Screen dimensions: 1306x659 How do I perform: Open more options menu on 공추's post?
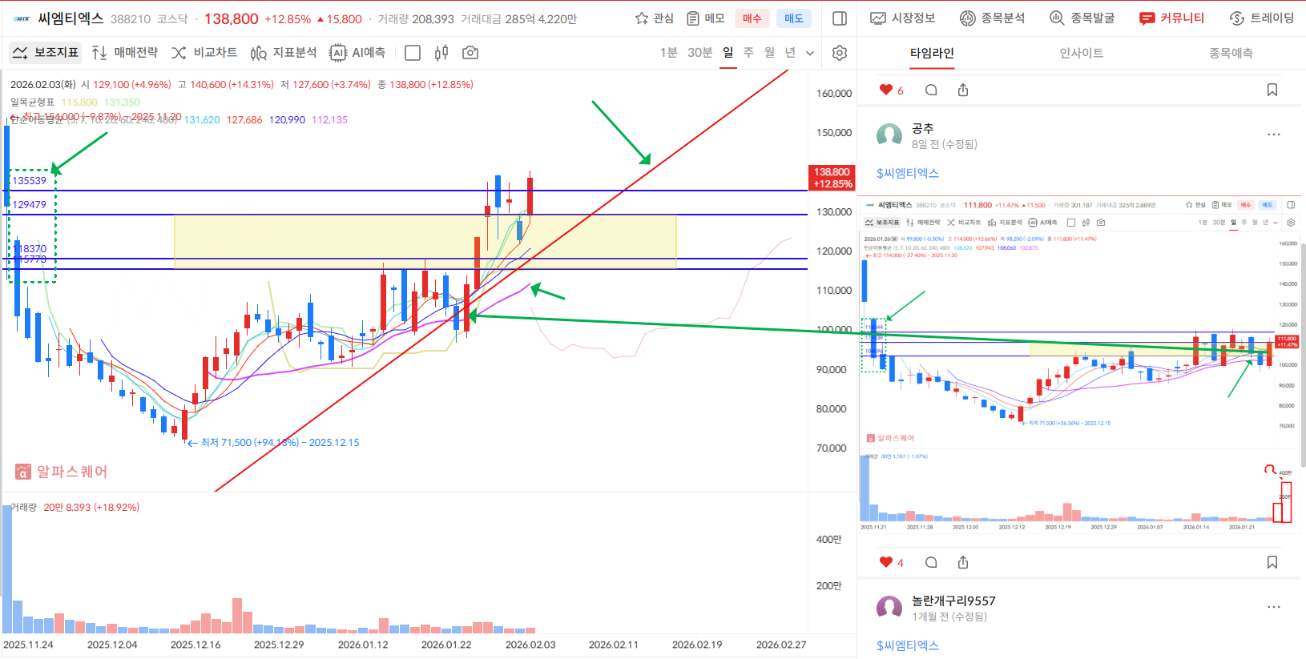(x=1273, y=135)
